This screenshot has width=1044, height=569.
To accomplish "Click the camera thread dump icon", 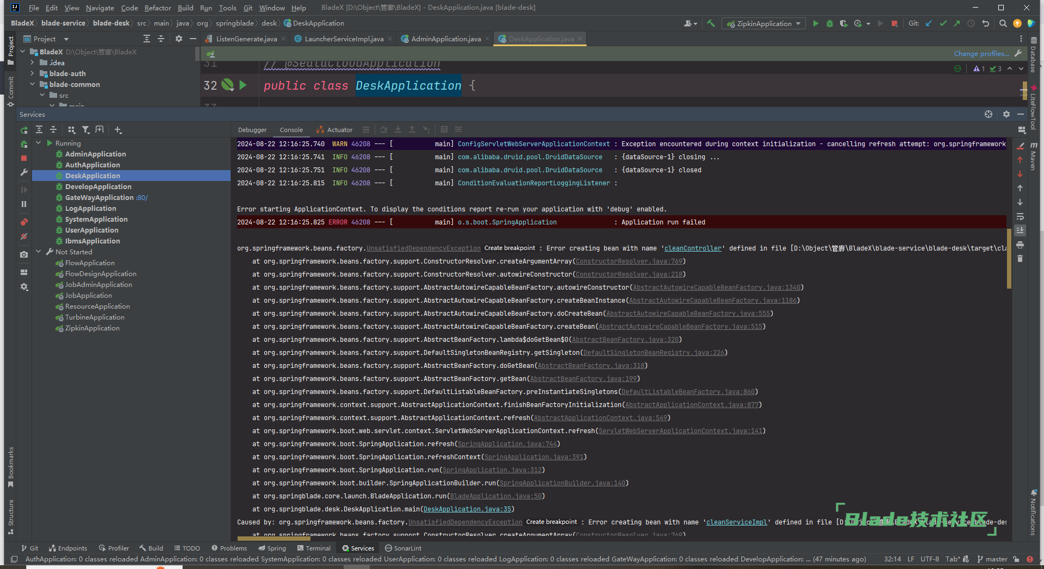I will 24,254.
